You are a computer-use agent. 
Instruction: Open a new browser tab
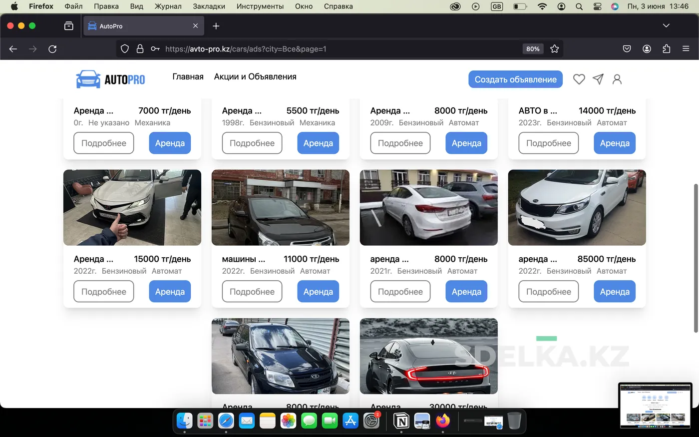[216, 26]
